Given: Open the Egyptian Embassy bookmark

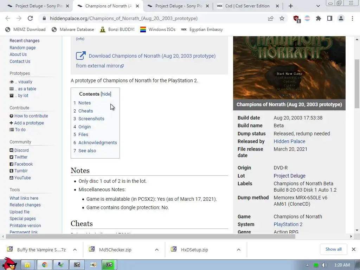Looking at the screenshot, I should (202, 30).
